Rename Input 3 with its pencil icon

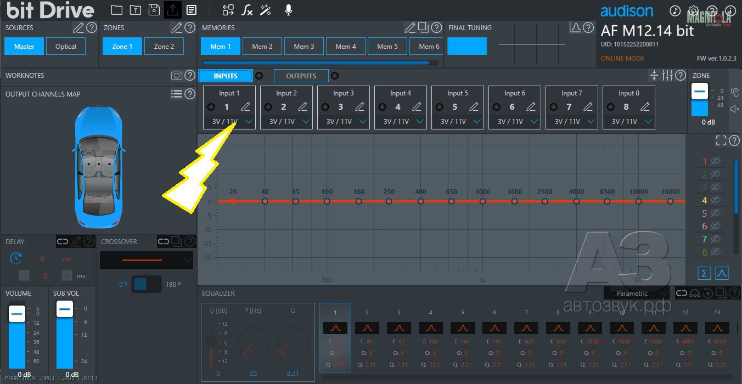coord(360,107)
